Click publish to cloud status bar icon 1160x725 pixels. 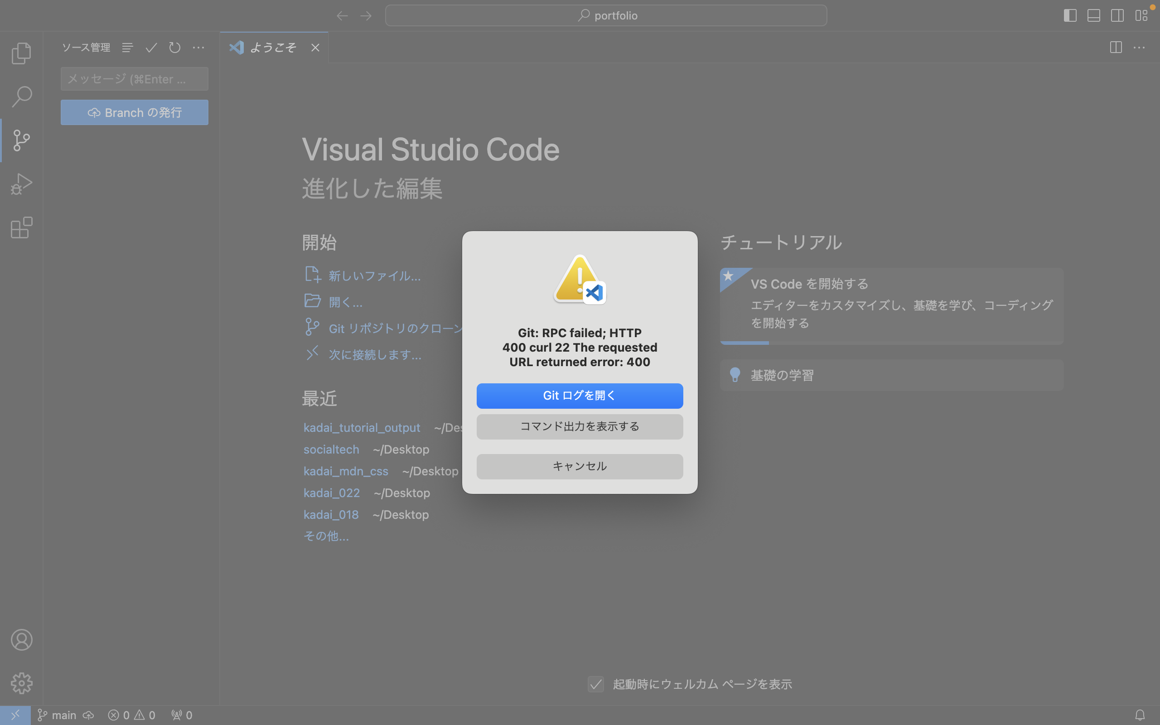(x=88, y=715)
